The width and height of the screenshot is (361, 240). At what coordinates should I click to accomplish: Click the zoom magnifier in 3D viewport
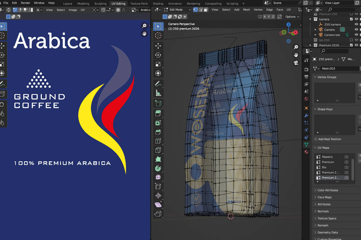pyautogui.click(x=296, y=47)
